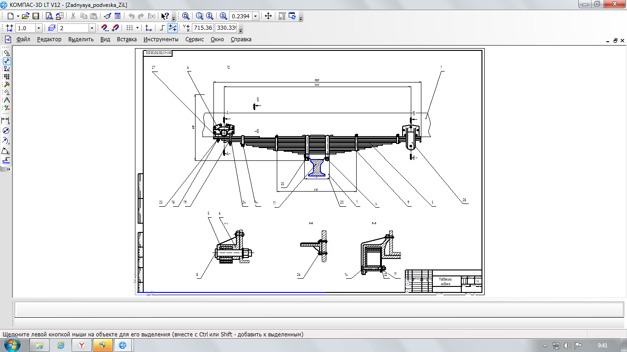Click the Save document icon
The image size is (627, 352).
[x=35, y=16]
